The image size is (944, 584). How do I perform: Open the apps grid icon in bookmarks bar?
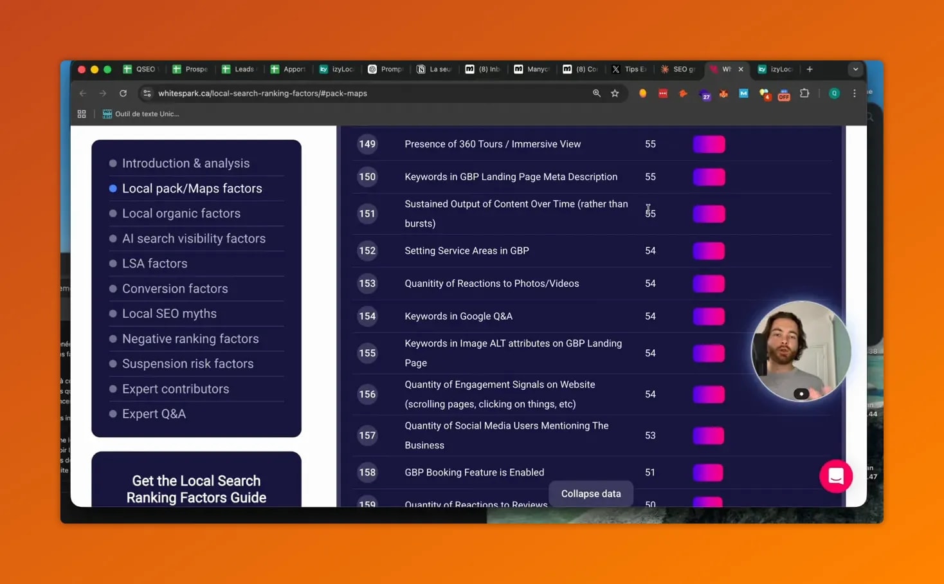click(82, 114)
